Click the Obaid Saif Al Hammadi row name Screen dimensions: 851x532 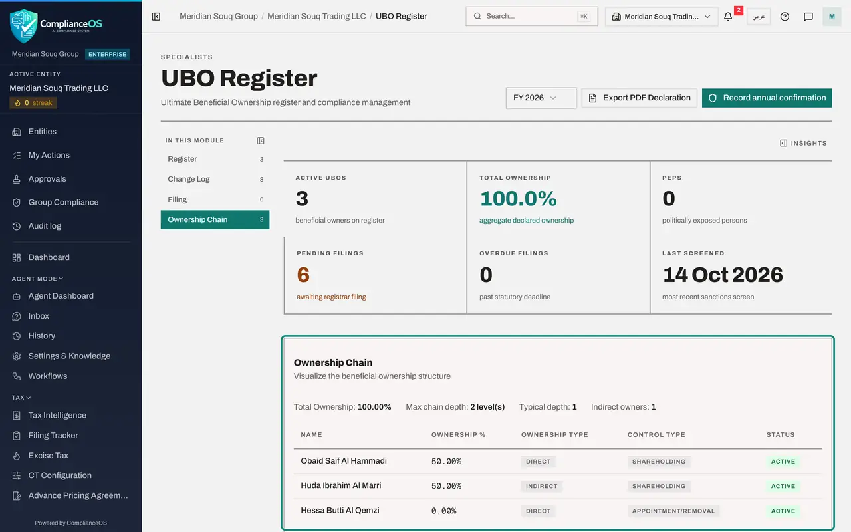click(344, 461)
